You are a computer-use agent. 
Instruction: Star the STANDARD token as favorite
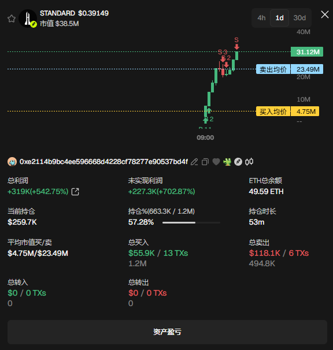point(12,18)
